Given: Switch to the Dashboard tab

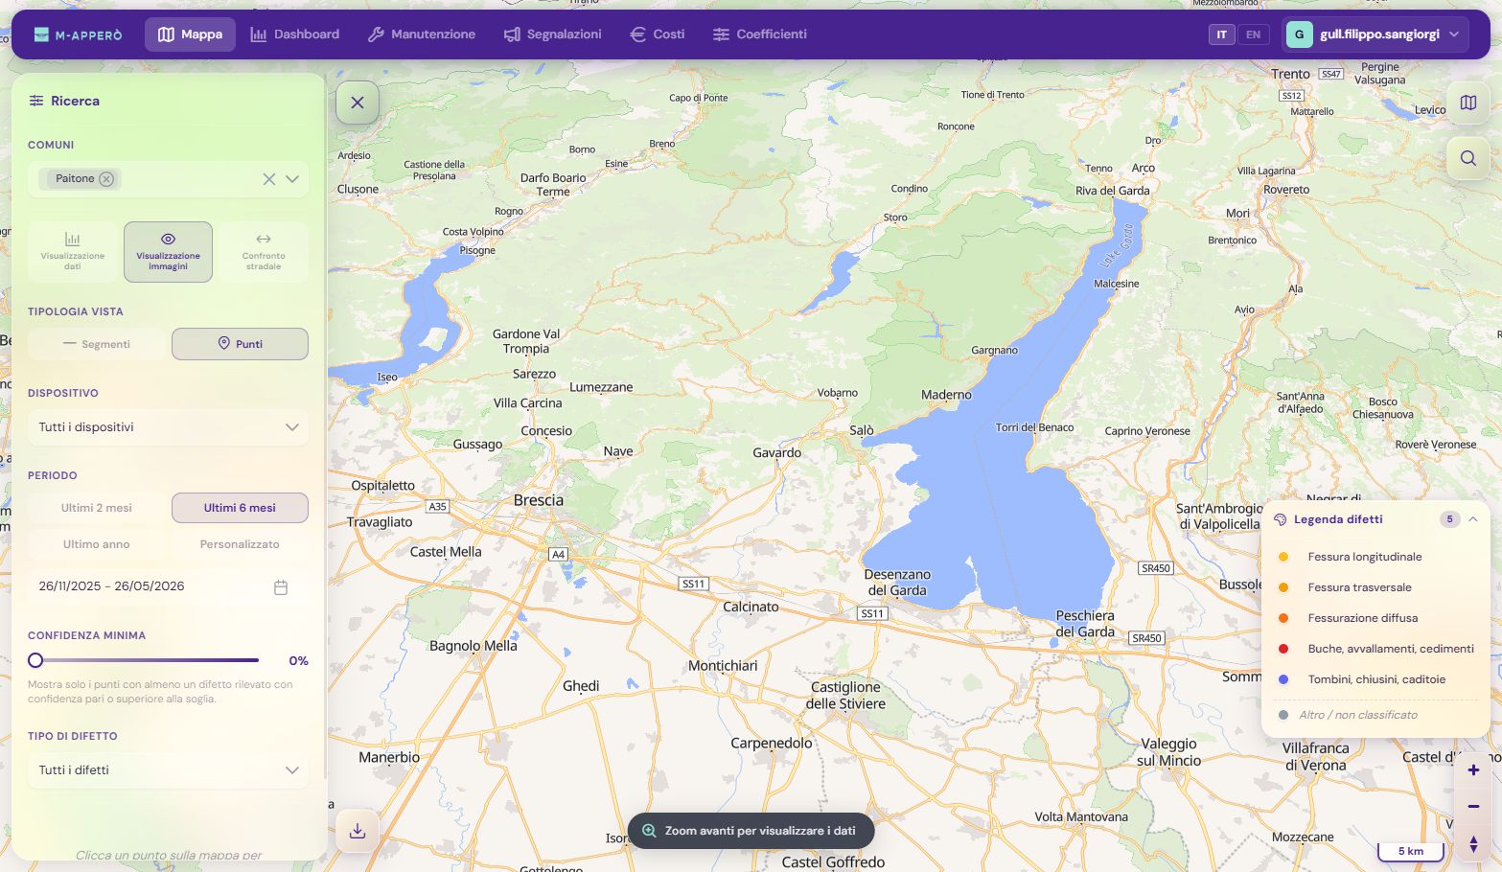Looking at the screenshot, I should [295, 34].
